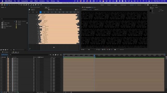This screenshot has width=167, height=93.
Task: Click the new composition icon in Project panel
Action: tap(5, 50)
